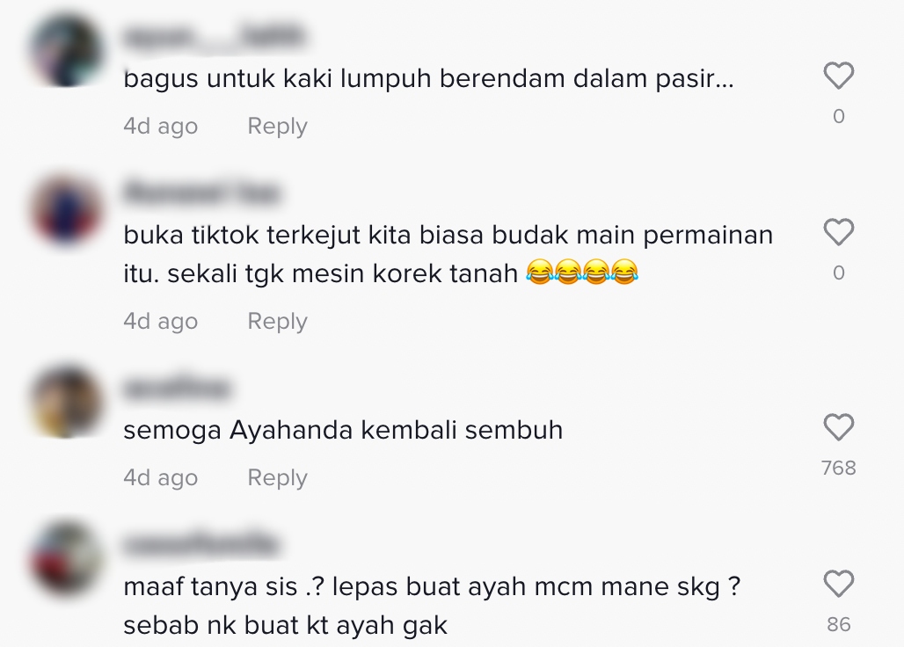Open username above 'semoga Ayahanda' comment
Screen dimensions: 904x647
click(177, 389)
